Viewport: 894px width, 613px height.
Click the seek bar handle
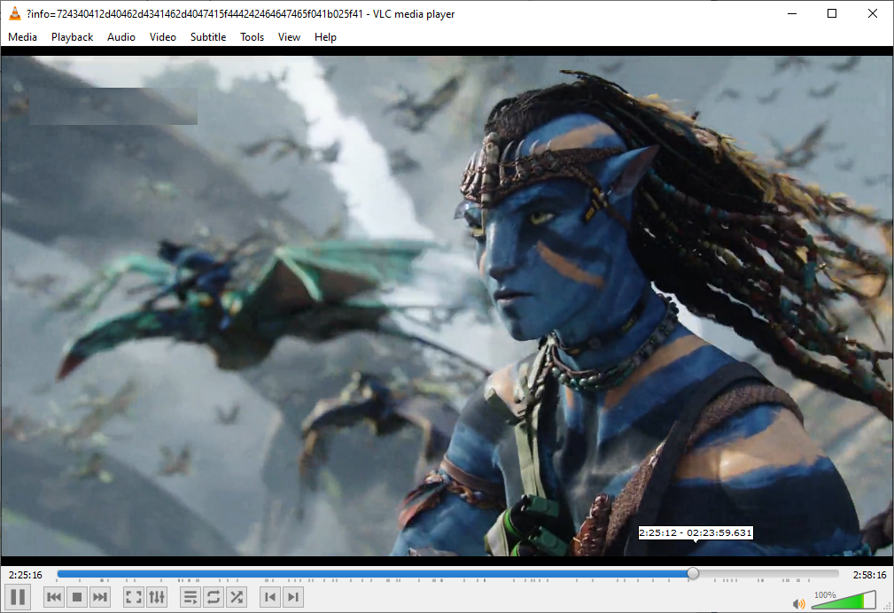693,574
